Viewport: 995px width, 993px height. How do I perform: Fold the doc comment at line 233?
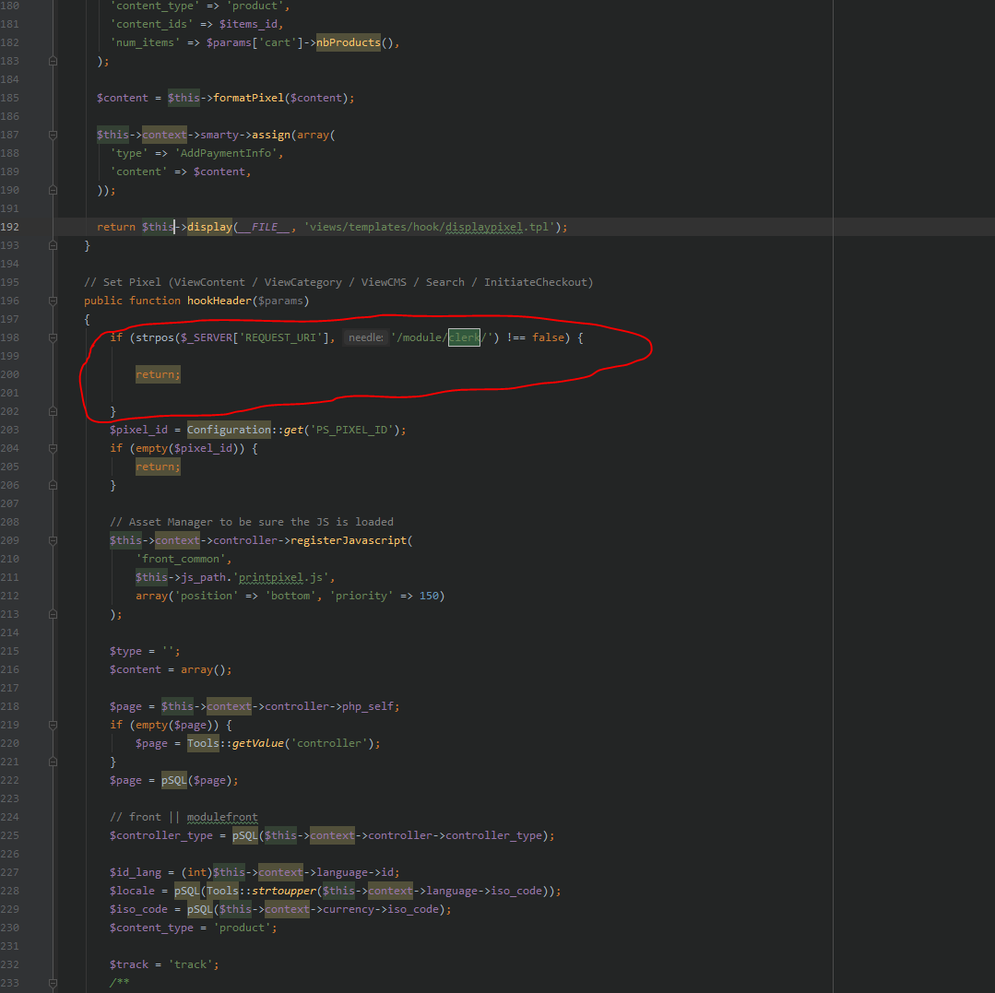coord(53,983)
